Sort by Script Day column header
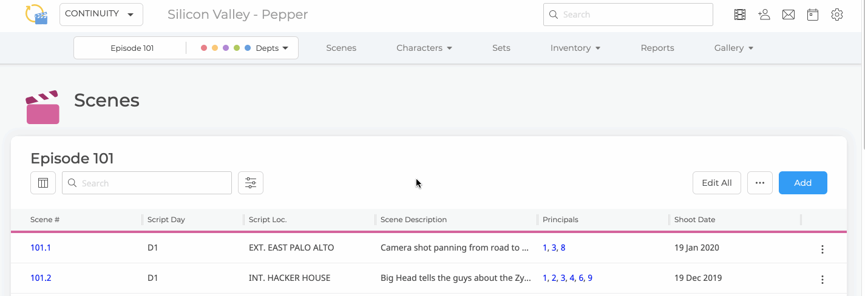Viewport: 865px width, 296px height. [166, 220]
